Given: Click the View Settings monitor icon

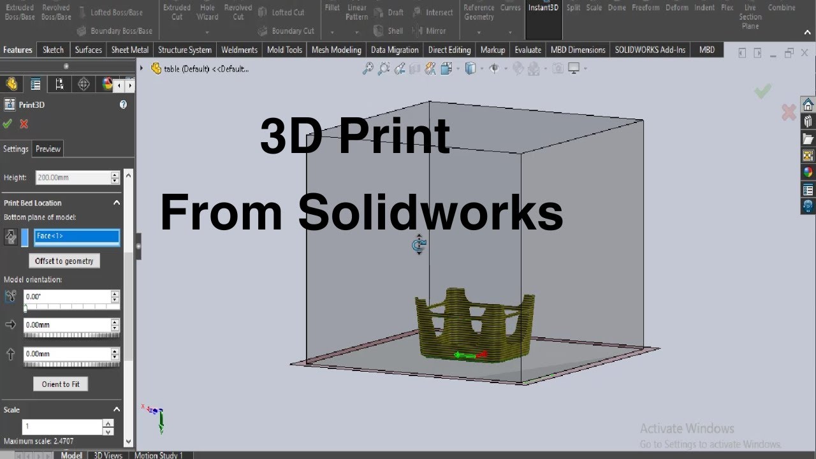Looking at the screenshot, I should pos(574,69).
